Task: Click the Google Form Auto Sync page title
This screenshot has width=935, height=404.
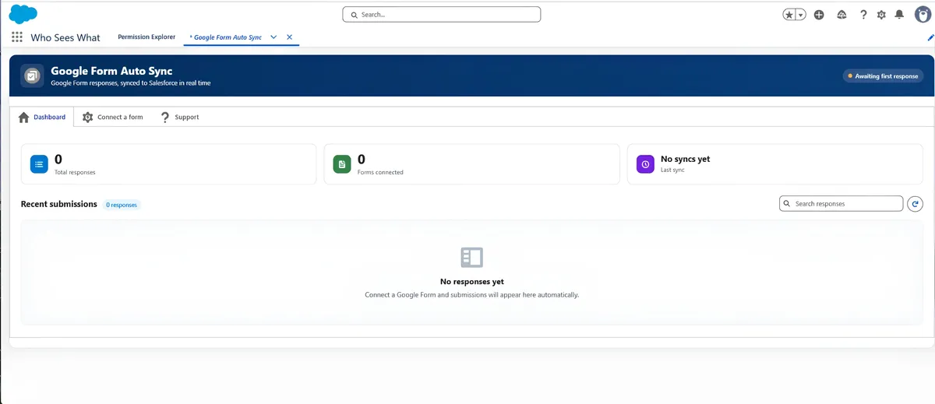Action: [111, 71]
